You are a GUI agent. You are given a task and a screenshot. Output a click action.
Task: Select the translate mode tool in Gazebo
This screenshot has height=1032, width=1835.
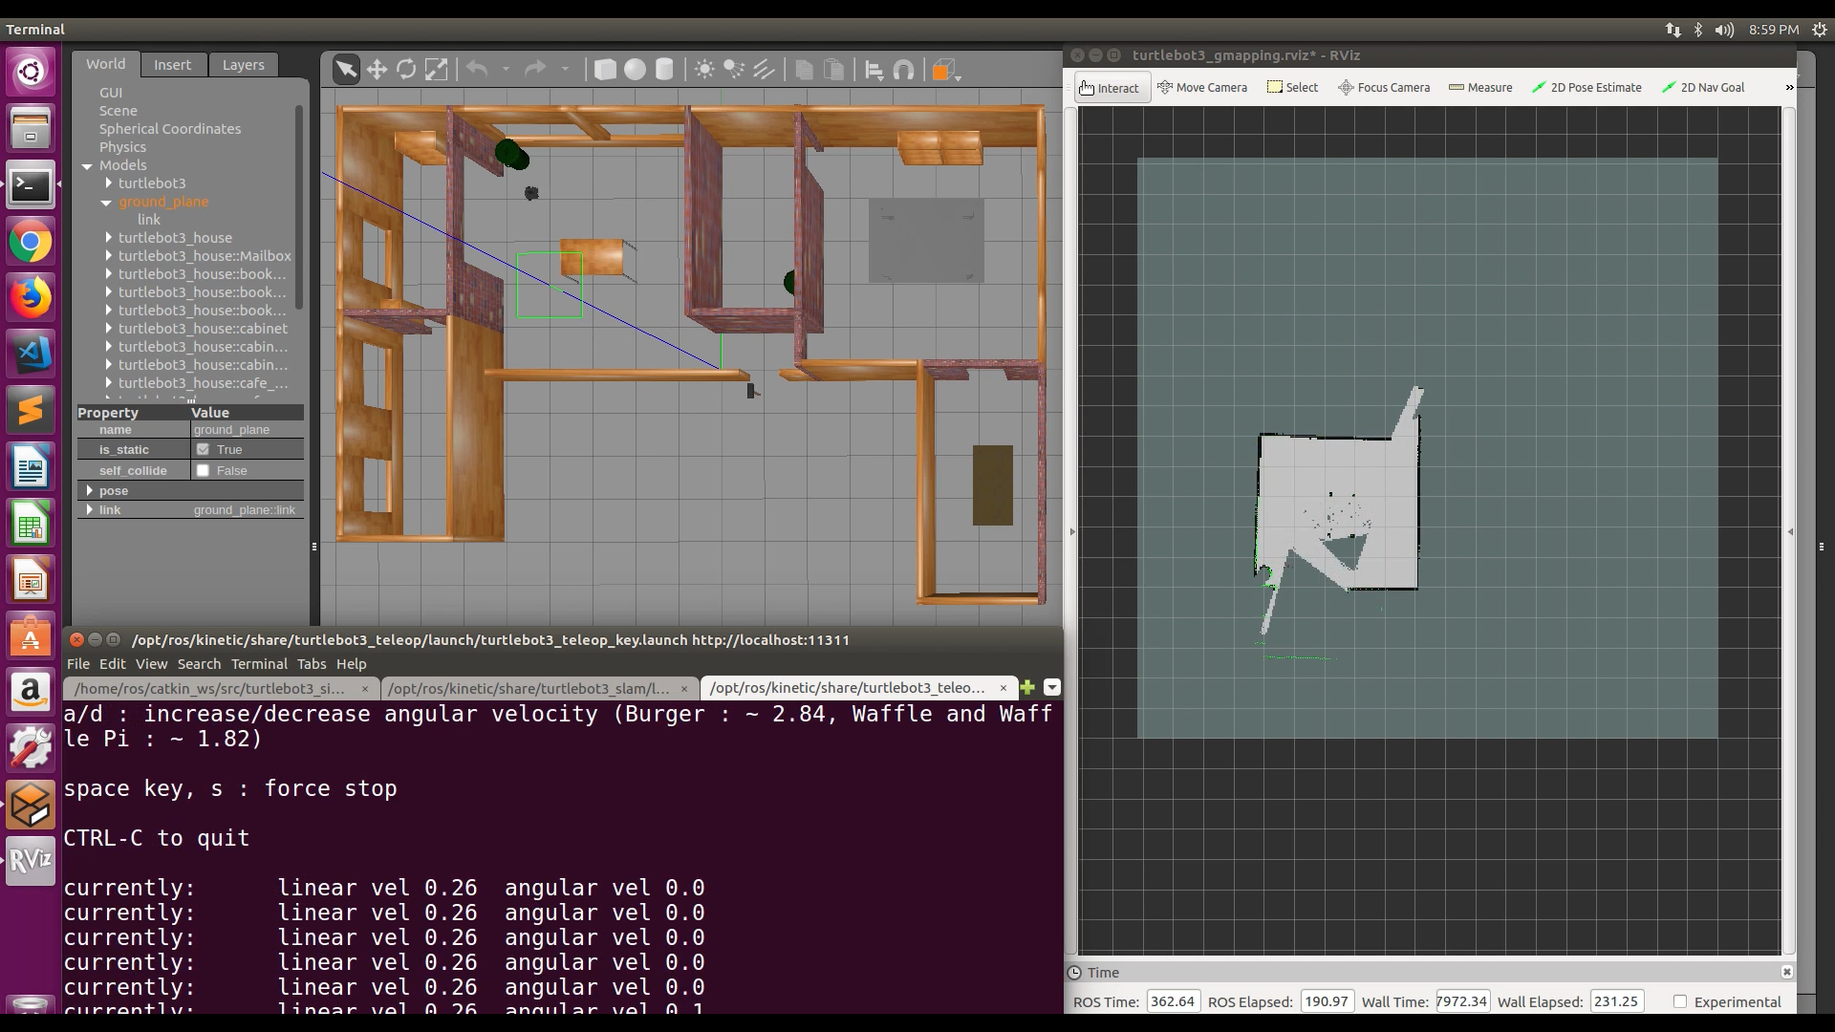pos(377,70)
